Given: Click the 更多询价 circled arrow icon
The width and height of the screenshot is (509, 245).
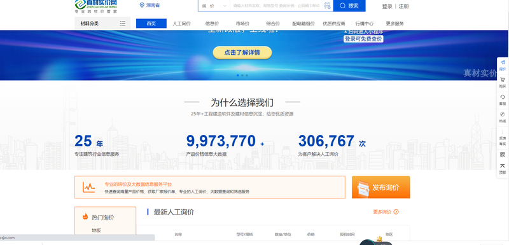Looking at the screenshot, I should [396, 212].
